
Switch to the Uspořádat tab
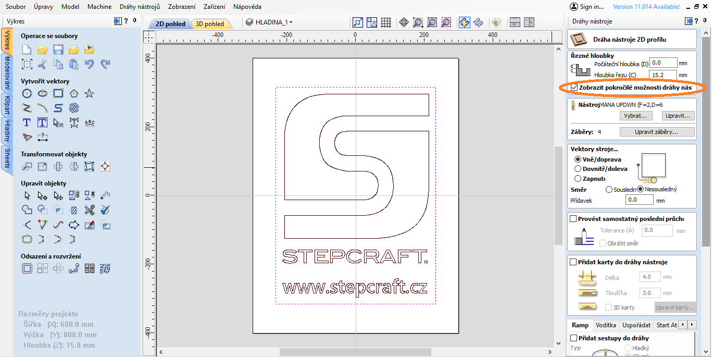pyautogui.click(x=635, y=325)
